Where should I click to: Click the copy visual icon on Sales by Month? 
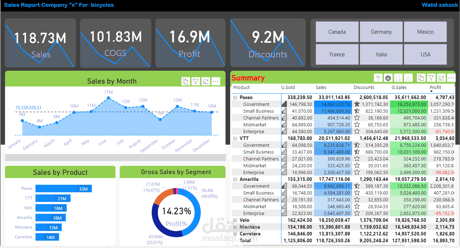point(185,81)
